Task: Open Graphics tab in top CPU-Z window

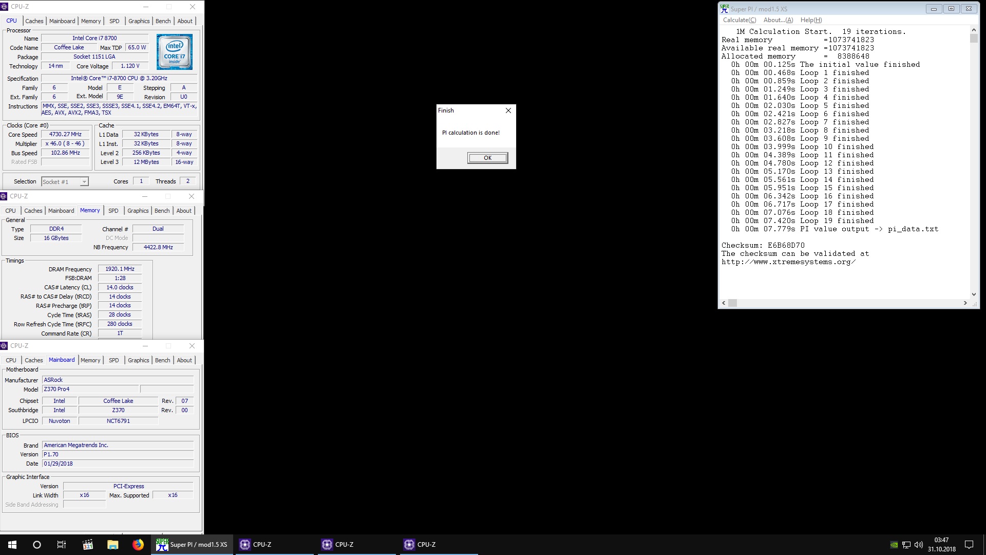Action: pos(139,21)
